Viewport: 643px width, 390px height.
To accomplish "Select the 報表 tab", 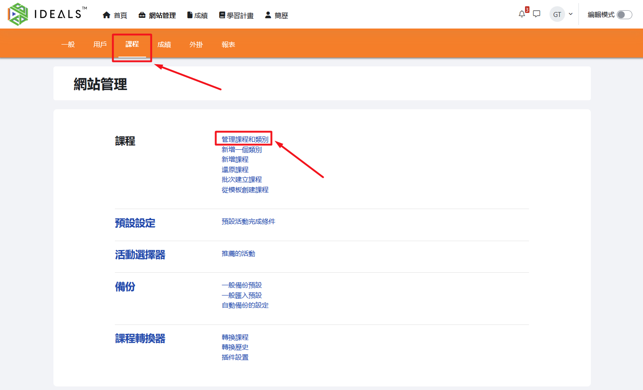I will tap(228, 45).
